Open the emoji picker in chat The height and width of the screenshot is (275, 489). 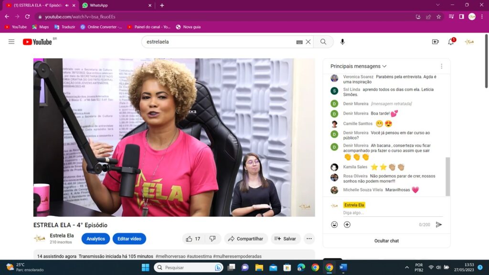coord(334,224)
